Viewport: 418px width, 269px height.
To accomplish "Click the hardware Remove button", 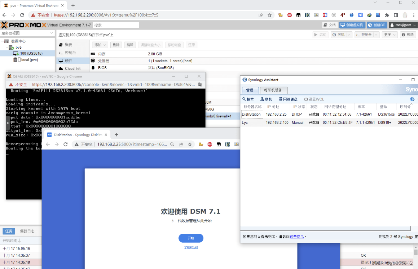I will (x=116, y=45).
